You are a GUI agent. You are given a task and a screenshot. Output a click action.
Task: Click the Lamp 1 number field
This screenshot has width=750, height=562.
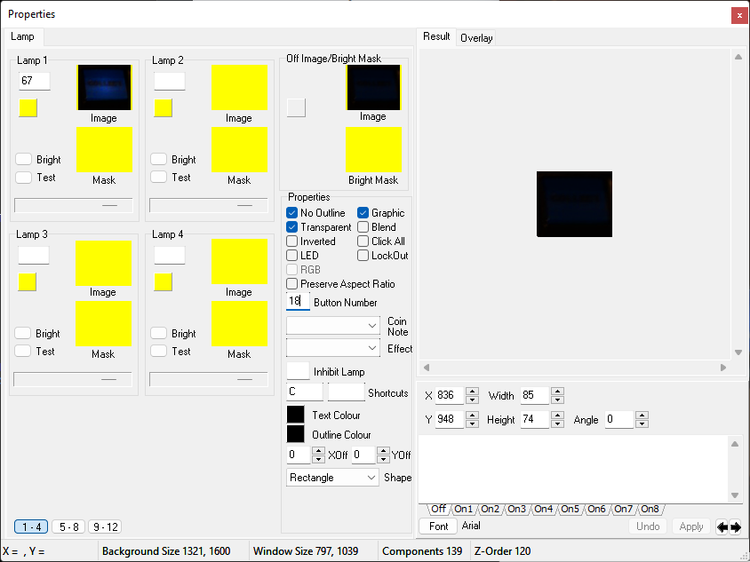coord(35,81)
